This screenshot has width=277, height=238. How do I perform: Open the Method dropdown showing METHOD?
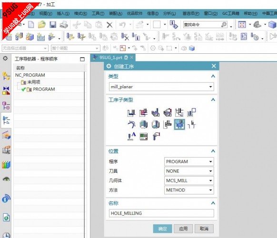click(189, 190)
